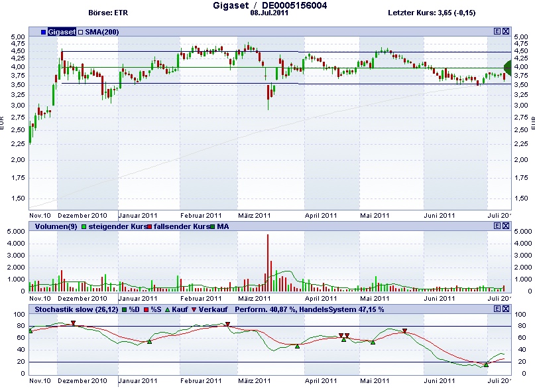The width and height of the screenshot is (535, 389).
Task: Click Februar 2011 on the price chart axis
Action: click(x=201, y=216)
